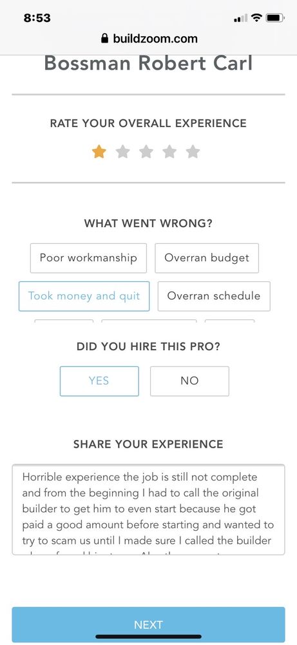Image resolution: width=297 pixels, height=645 pixels.
Task: Toggle the Overran budget option
Action: tap(207, 258)
